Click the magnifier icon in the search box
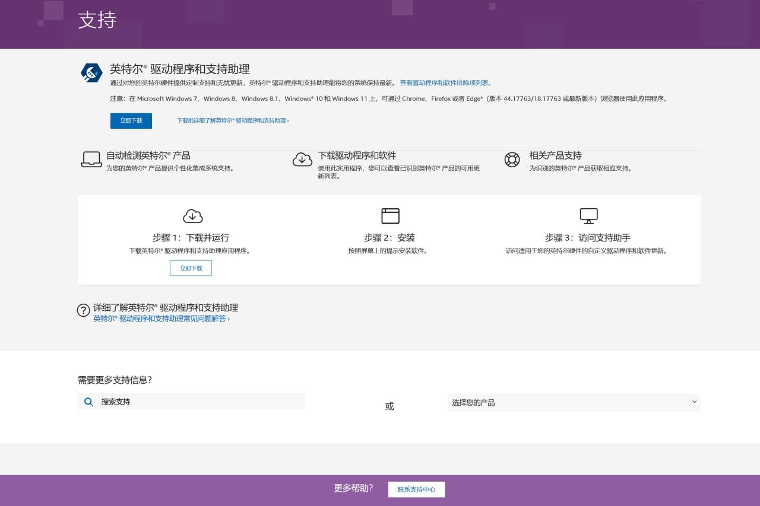 89,402
